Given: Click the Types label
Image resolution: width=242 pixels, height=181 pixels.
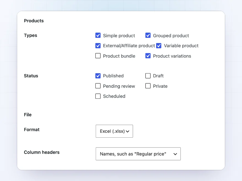Looking at the screenshot, I should click(x=31, y=35).
